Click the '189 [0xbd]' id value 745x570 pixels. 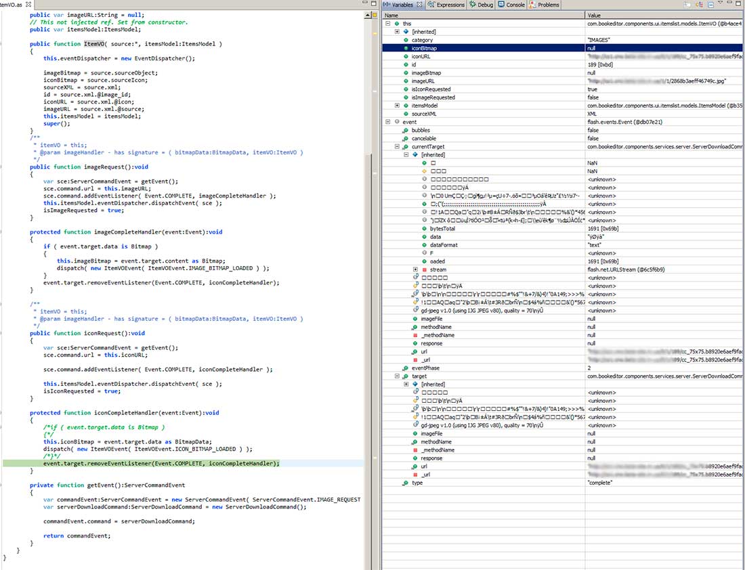[600, 64]
